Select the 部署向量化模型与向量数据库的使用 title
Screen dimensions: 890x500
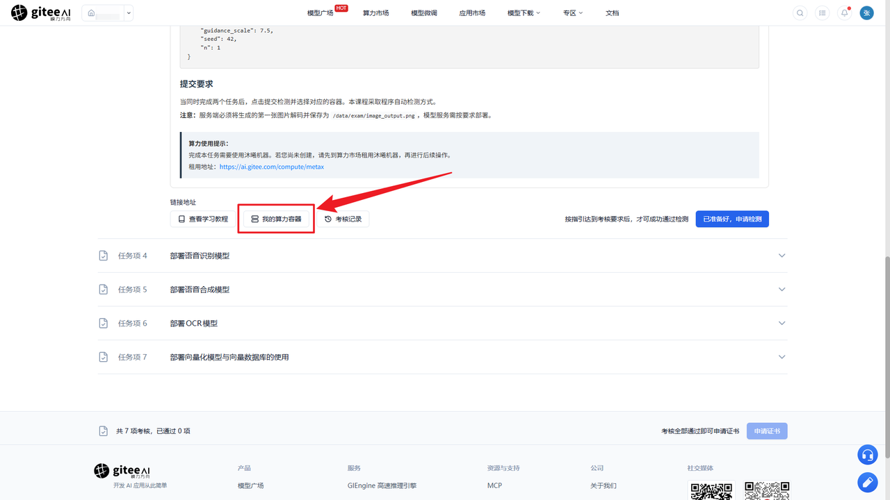tap(229, 357)
